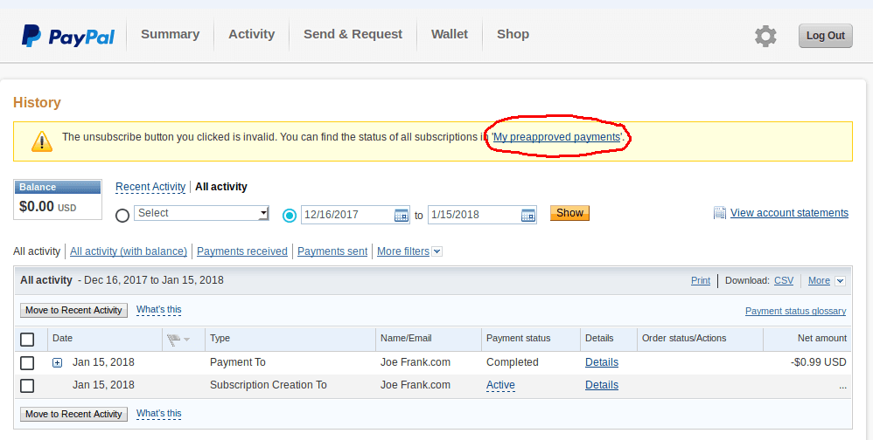Screen dimensions: 873x440
Task: Click the Name/Email column header
Action: (406, 339)
